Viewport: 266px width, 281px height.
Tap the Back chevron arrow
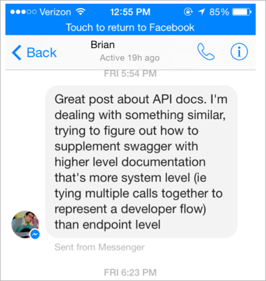pyautogui.click(x=17, y=53)
